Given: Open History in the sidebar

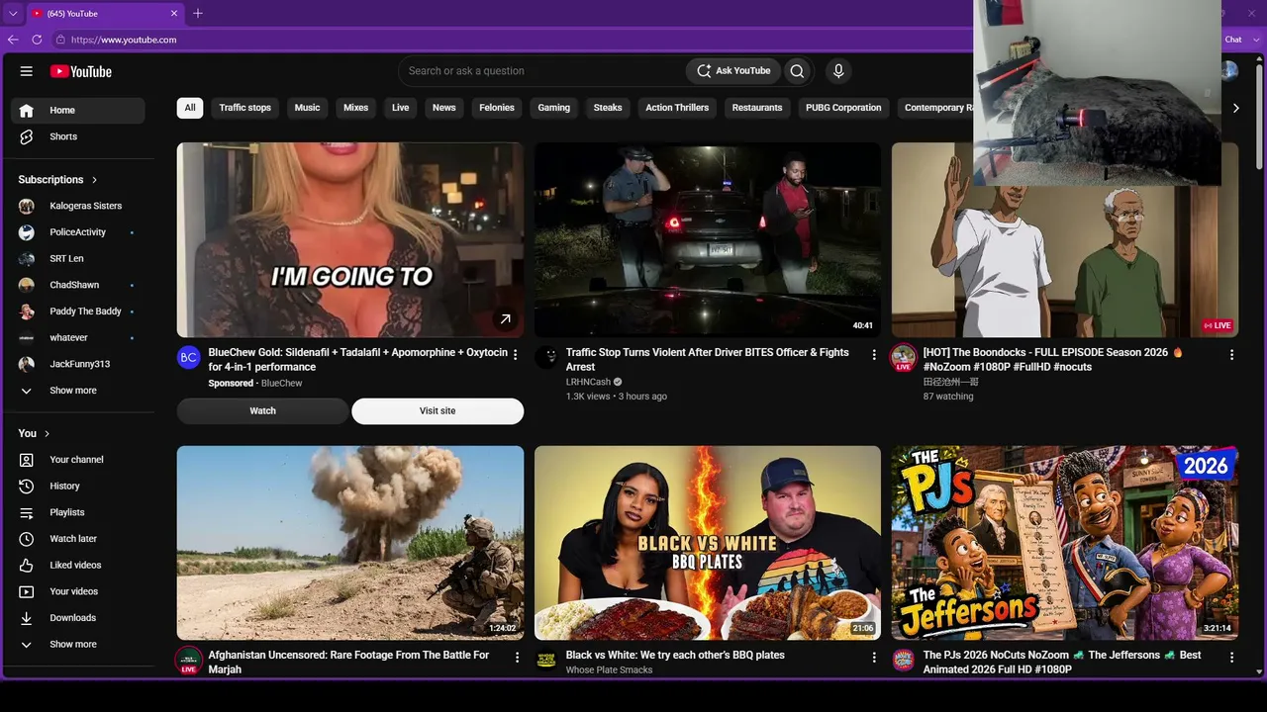Looking at the screenshot, I should 78,487.
